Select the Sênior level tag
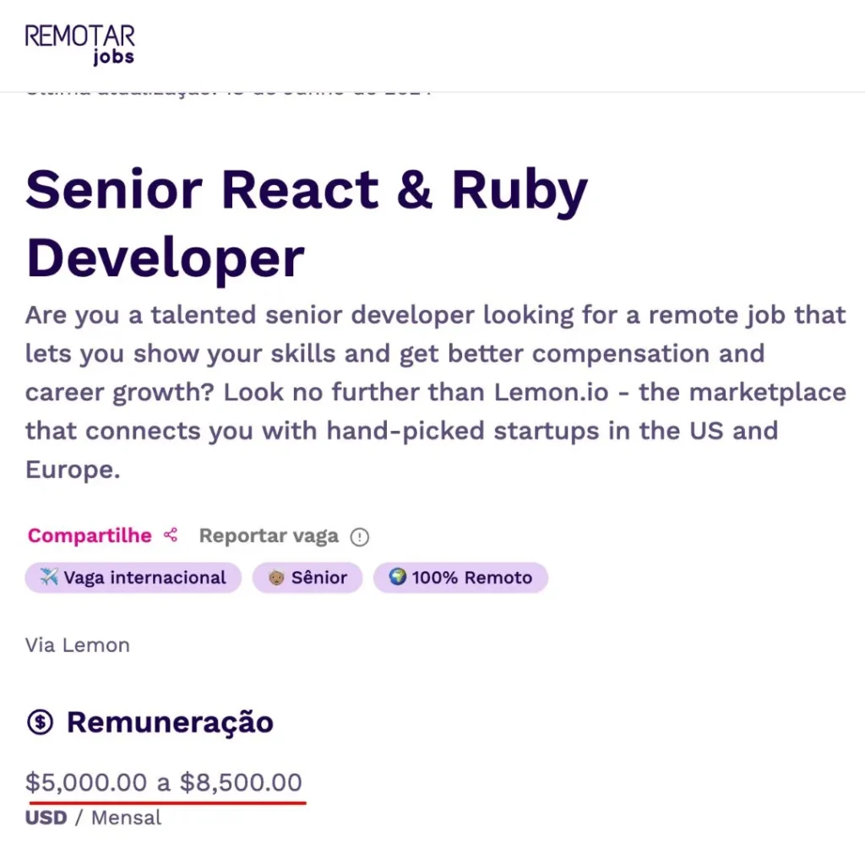865x865 pixels. (307, 578)
